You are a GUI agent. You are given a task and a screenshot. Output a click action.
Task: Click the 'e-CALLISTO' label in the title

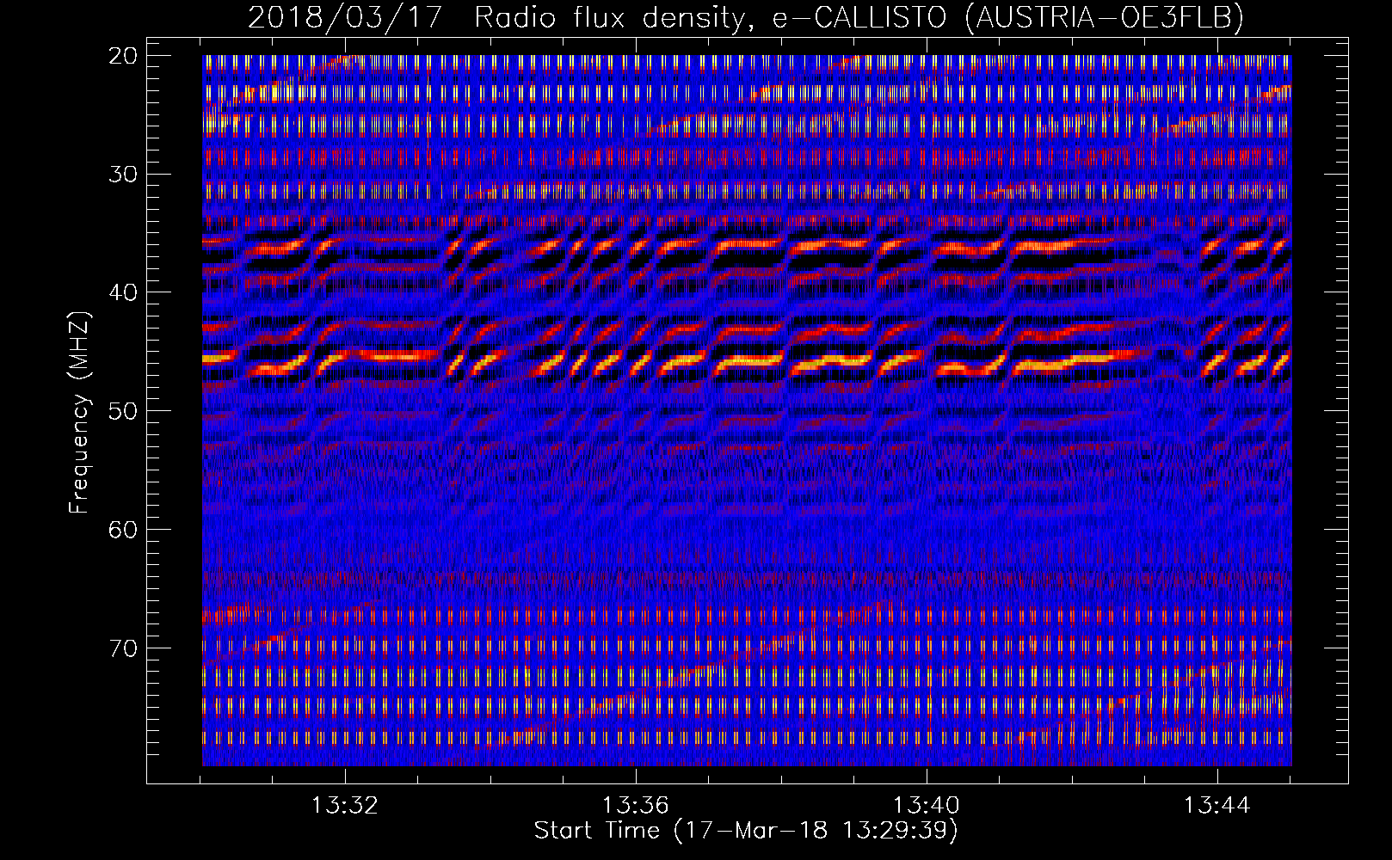tap(860, 17)
